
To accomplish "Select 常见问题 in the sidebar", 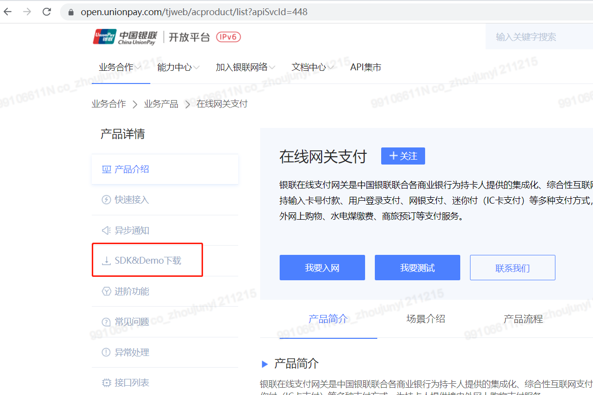I will pos(165,322).
